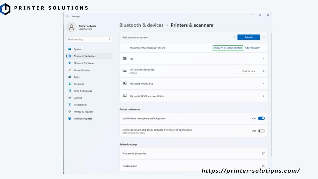The image size is (318, 179).
Task: Open Microsoft Print to PDF chevron
Action: click(263, 84)
